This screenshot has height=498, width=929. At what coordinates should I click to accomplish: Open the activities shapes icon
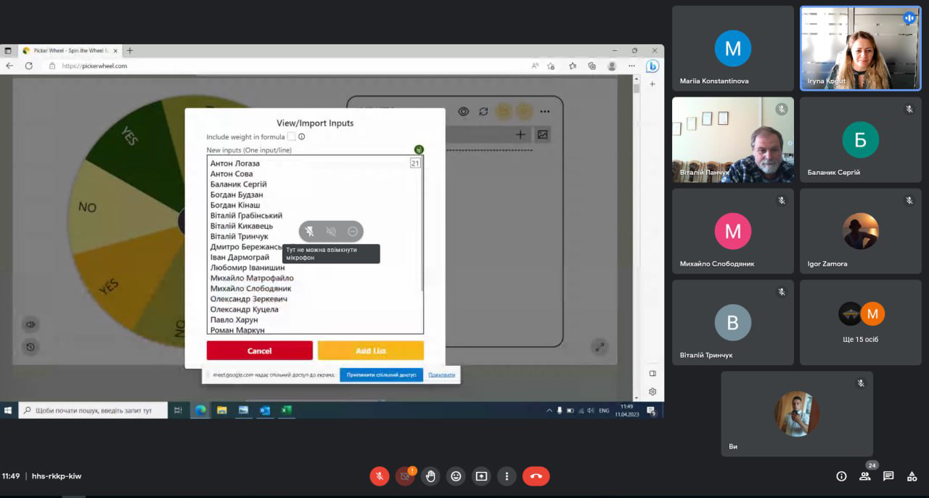pyautogui.click(x=912, y=476)
